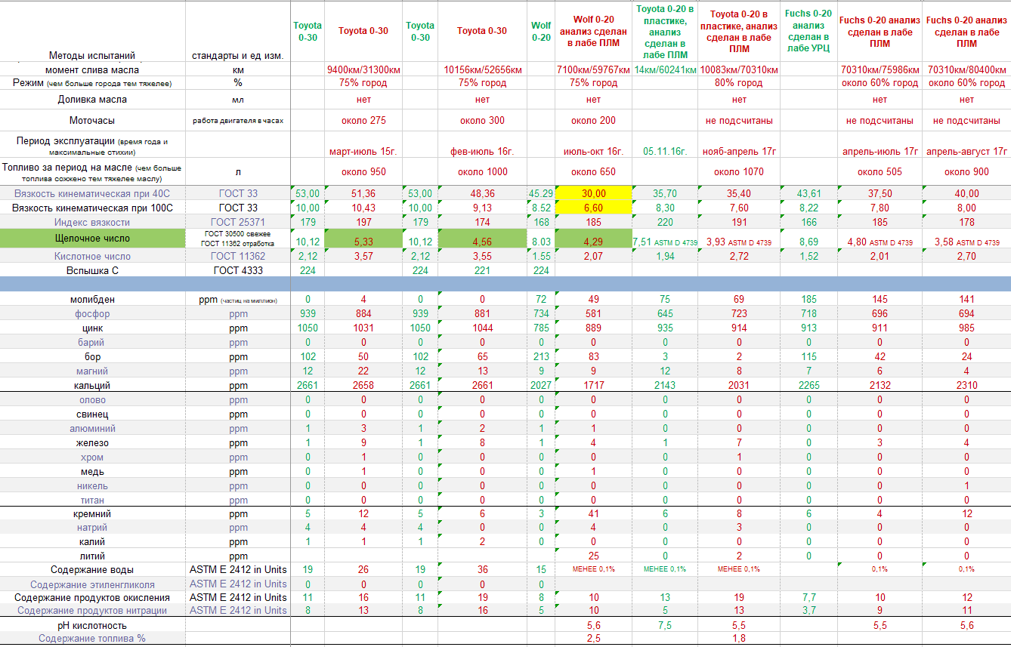Click the cell '7100км/59767км'
Screen dimensions: 1011x647
(x=593, y=69)
